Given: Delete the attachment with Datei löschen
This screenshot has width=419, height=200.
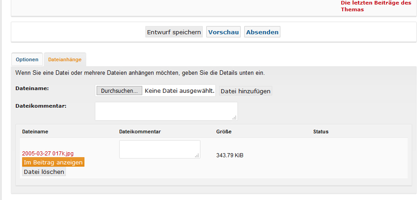Looking at the screenshot, I should (x=44, y=172).
